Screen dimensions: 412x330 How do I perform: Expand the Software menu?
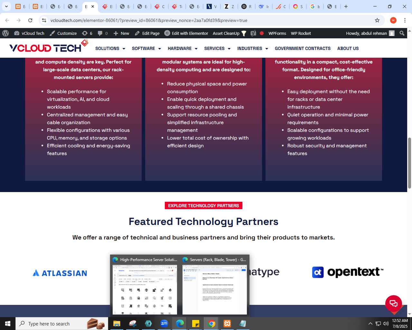click(x=146, y=48)
